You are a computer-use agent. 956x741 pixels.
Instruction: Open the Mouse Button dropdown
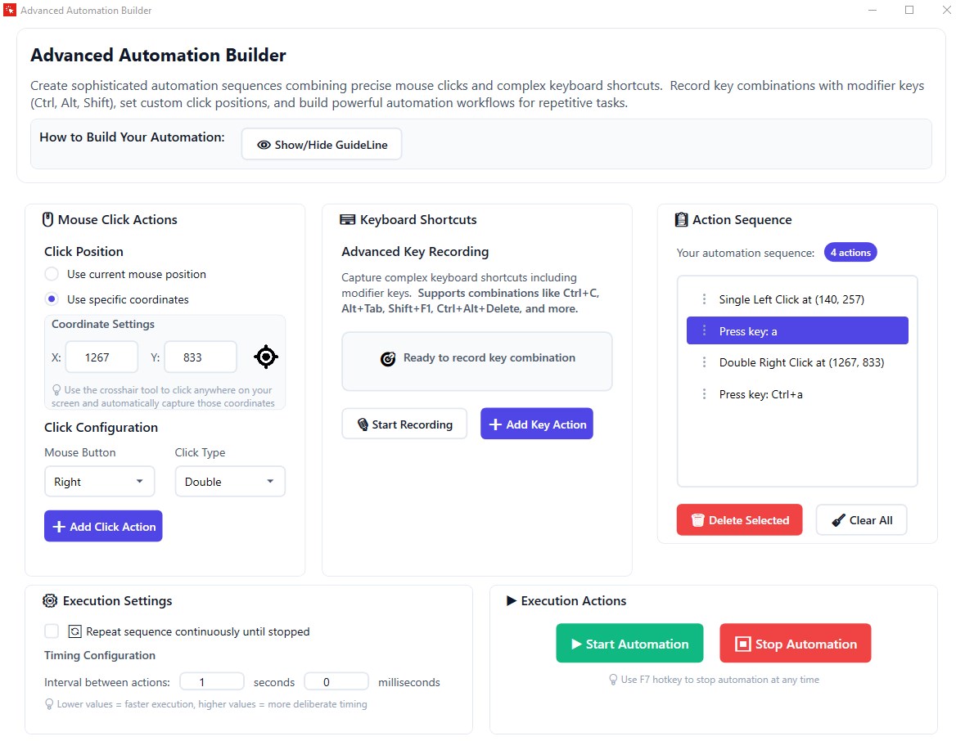point(99,481)
